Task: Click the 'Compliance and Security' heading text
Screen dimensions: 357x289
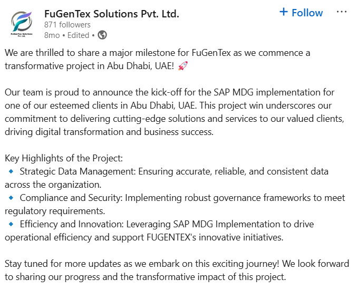Action: (71, 198)
